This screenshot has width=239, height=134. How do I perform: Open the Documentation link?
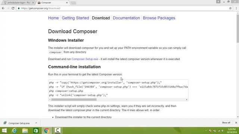coord(126,18)
